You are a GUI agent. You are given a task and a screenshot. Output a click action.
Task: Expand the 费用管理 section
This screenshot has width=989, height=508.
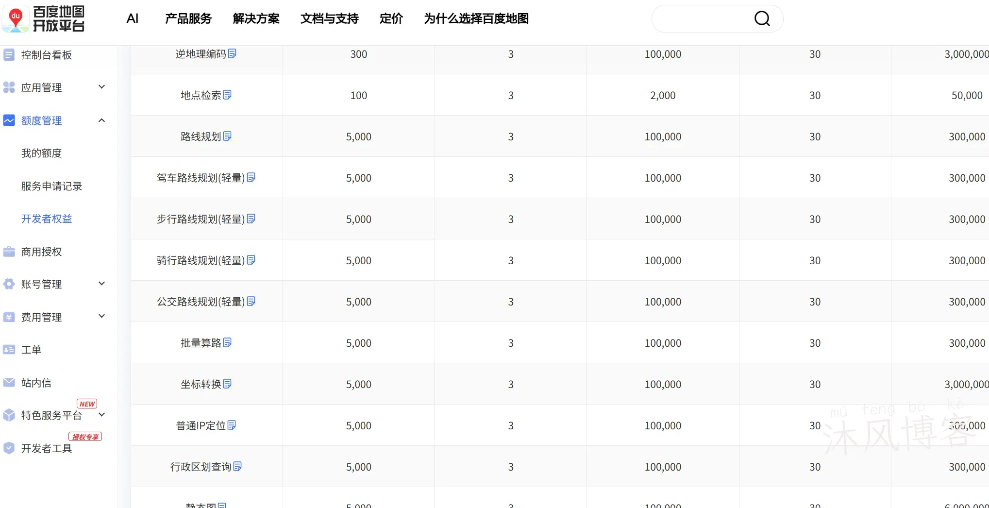click(x=102, y=316)
